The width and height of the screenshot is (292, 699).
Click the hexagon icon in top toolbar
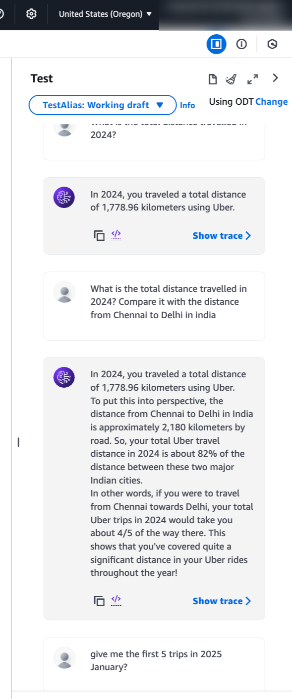[x=272, y=45]
